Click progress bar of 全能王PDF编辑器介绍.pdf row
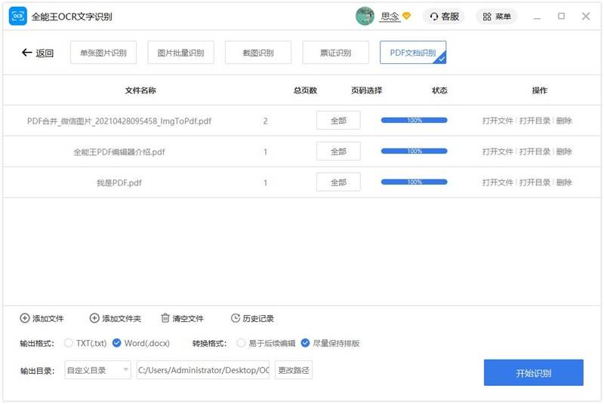 (414, 151)
